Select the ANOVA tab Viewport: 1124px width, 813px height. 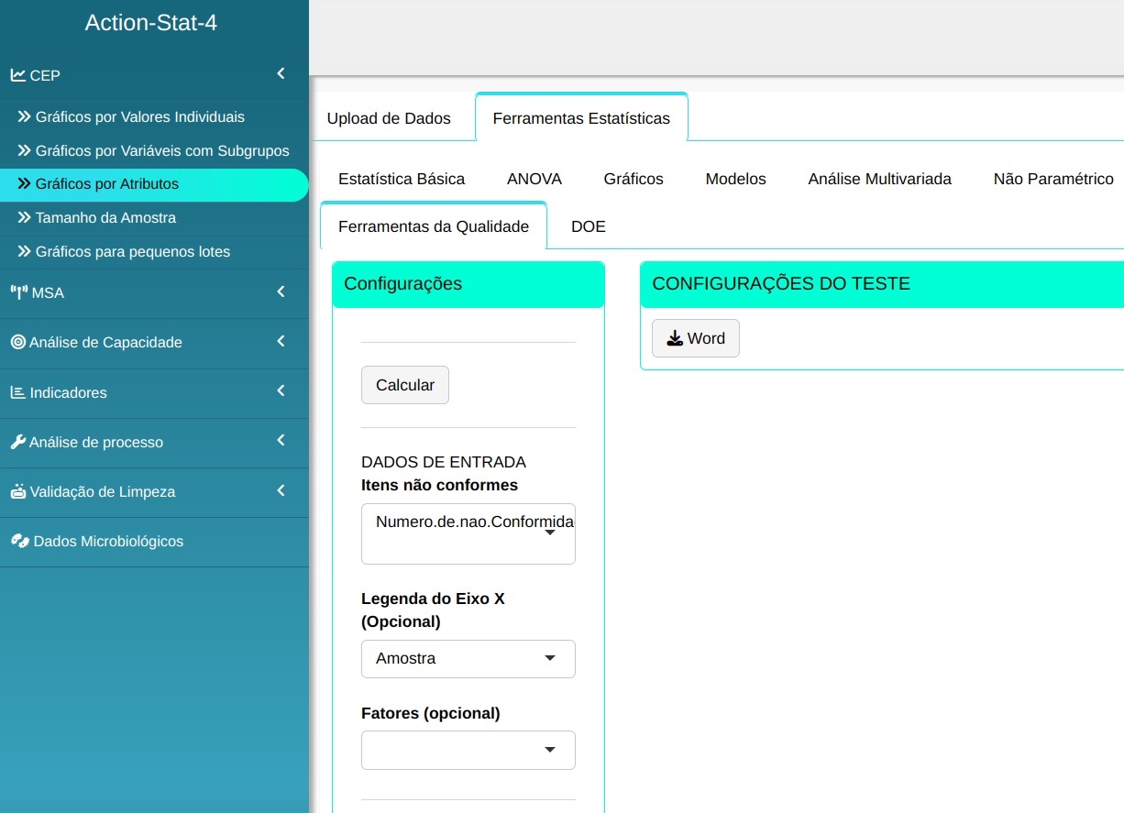[534, 179]
